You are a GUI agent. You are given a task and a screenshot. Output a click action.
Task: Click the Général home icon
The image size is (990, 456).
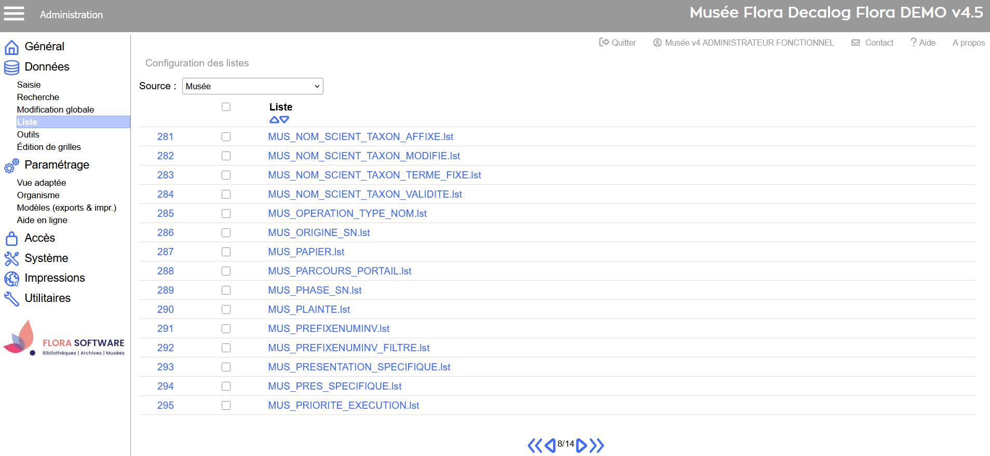[11, 47]
